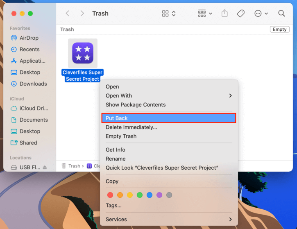Apply the blue tag color

[x=150, y=195]
